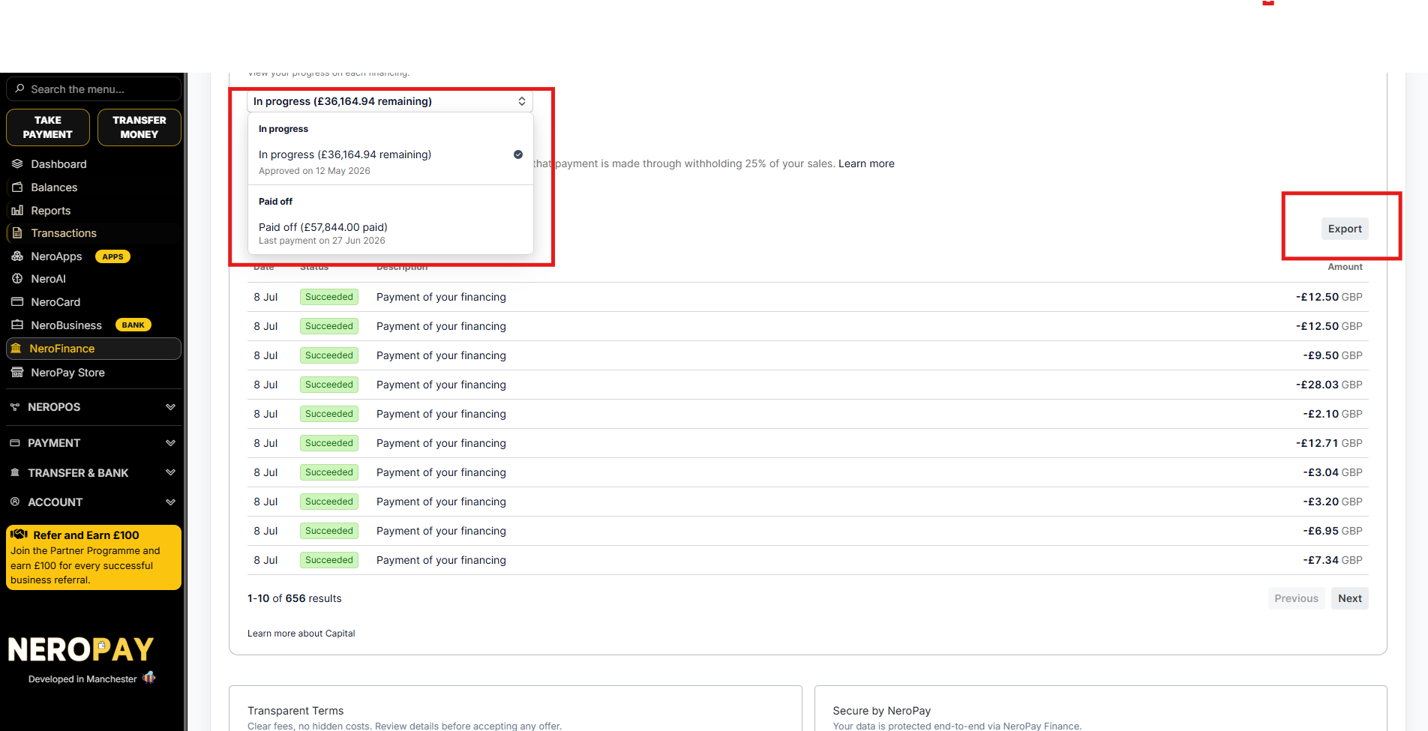
Task: Select the checked In progress financing option
Action: pyautogui.click(x=391, y=162)
